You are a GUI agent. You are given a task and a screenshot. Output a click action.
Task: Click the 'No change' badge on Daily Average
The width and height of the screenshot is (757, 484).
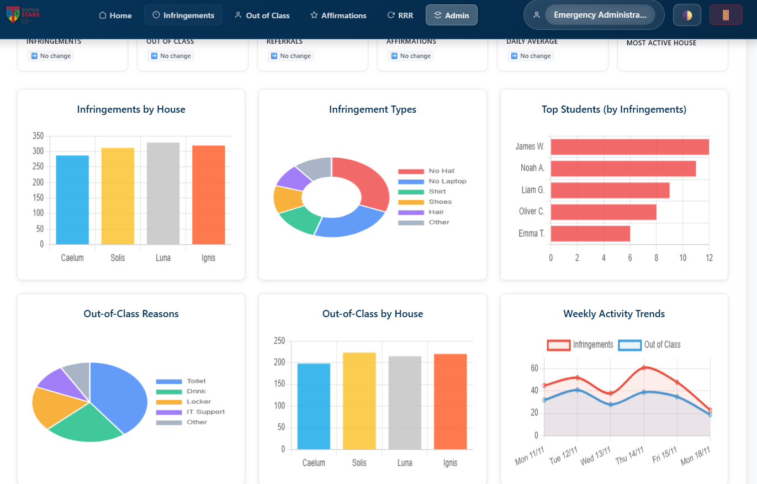[530, 55]
